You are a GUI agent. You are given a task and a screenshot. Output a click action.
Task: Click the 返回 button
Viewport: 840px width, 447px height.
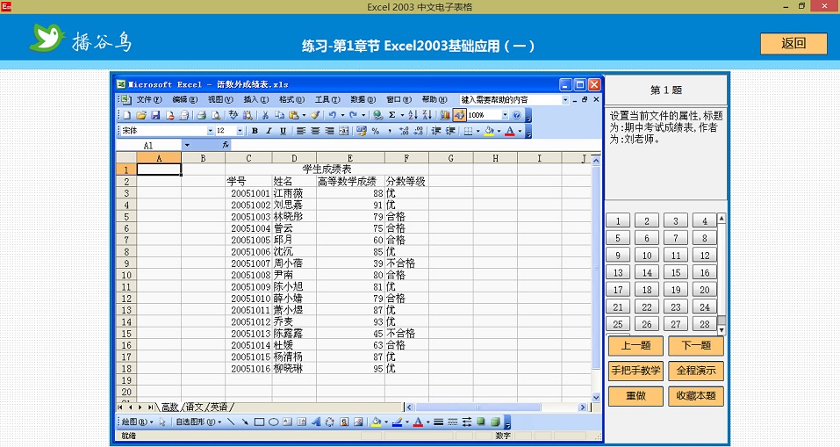[x=793, y=43]
